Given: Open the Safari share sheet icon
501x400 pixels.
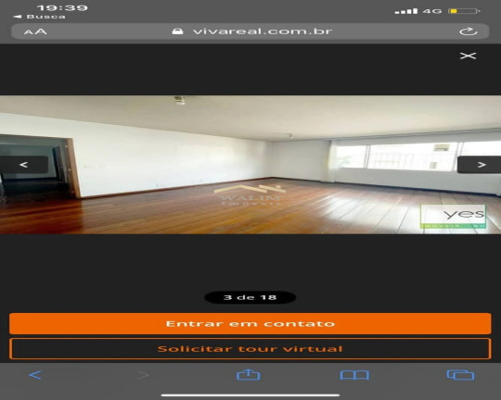Looking at the screenshot, I should [249, 374].
